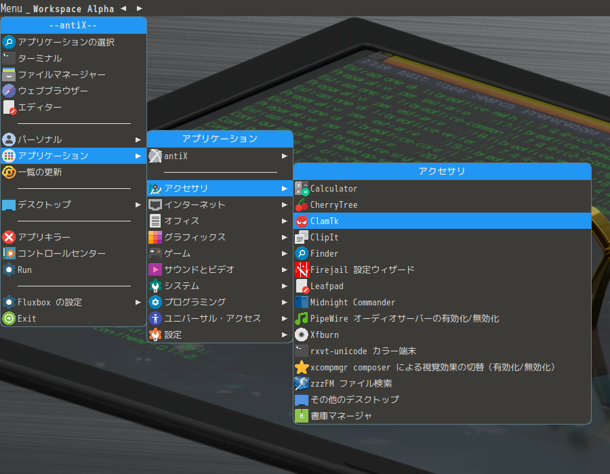Open the プログラミング menu entry
Image resolution: width=610 pixels, height=474 pixels.
pyautogui.click(x=220, y=302)
